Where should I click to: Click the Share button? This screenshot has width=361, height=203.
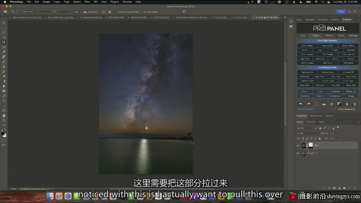(341, 12)
